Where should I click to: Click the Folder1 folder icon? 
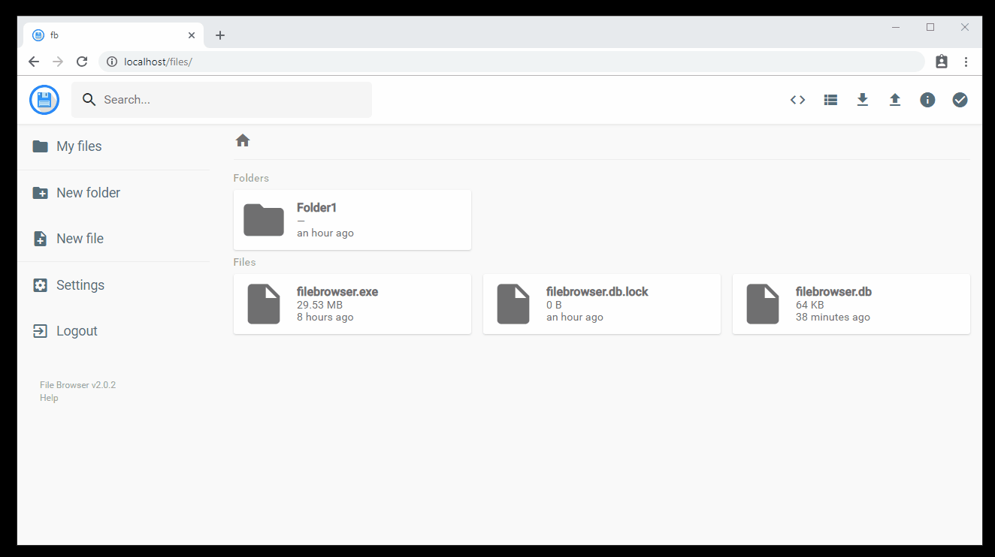[264, 220]
